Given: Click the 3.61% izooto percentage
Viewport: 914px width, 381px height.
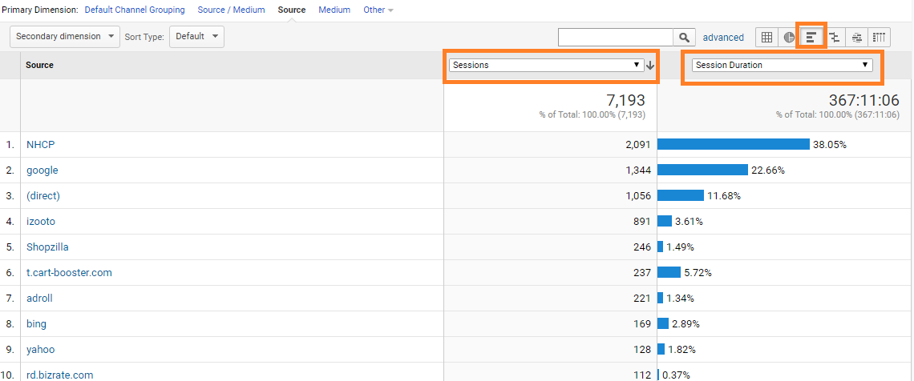Looking at the screenshot, I should (x=689, y=222).
